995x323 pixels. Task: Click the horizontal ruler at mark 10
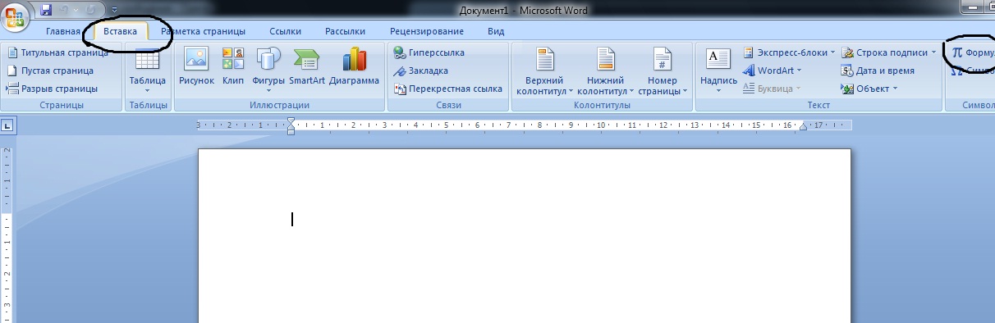coord(601,125)
